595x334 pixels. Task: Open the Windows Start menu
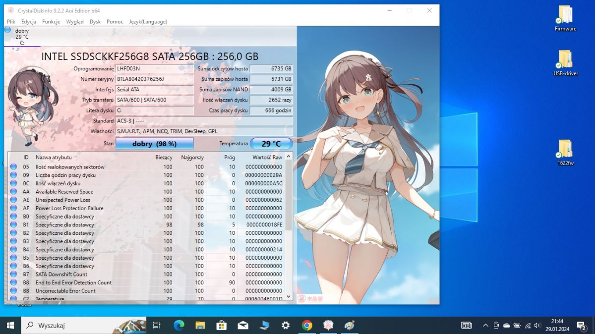(10, 325)
